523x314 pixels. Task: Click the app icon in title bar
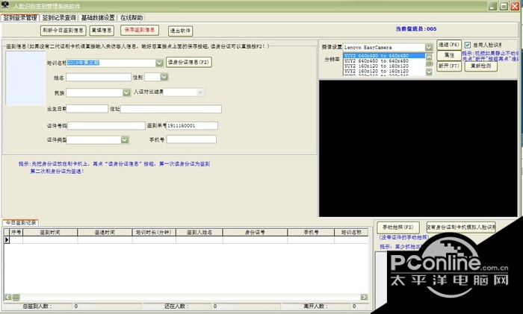click(6, 5)
